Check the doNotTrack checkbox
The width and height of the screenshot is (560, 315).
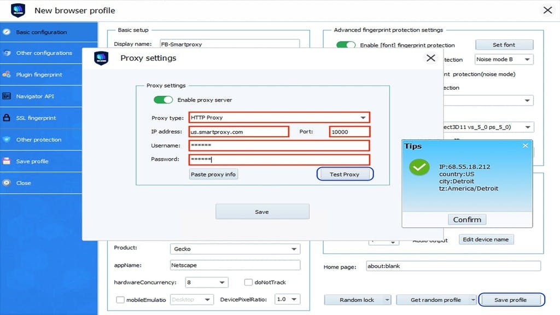pyautogui.click(x=248, y=282)
